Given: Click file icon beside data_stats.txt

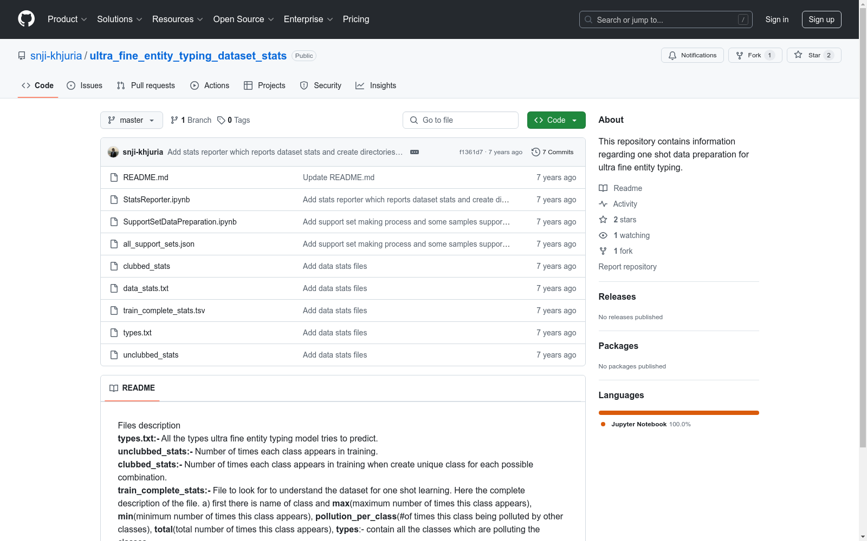Looking at the screenshot, I should 114,288.
